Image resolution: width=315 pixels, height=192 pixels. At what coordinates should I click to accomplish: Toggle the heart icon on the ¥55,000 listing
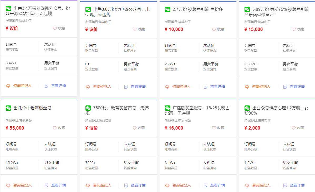click(54, 128)
